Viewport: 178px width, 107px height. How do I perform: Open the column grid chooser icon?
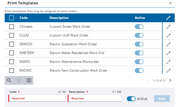point(29,80)
